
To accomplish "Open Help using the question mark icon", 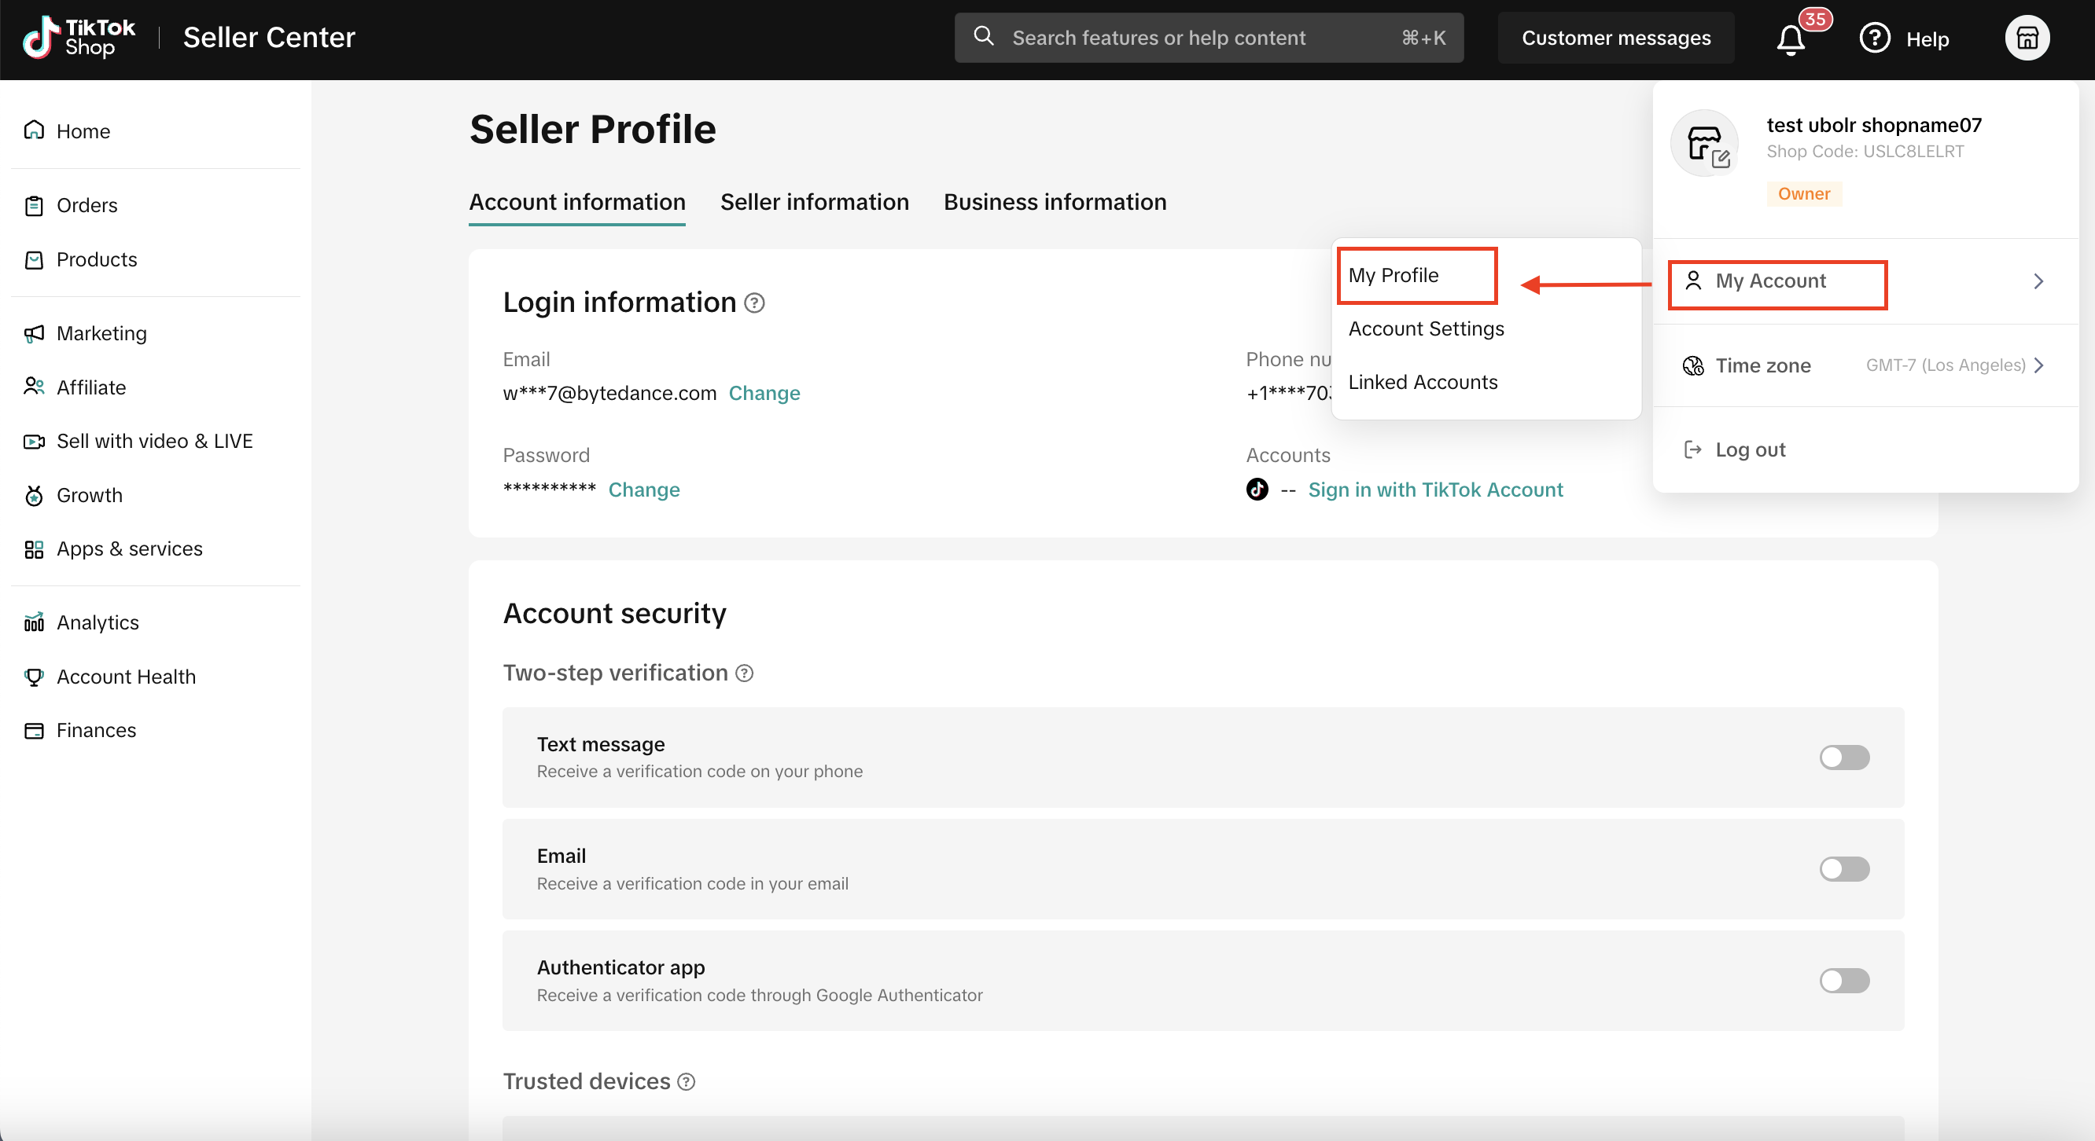I will [1874, 38].
